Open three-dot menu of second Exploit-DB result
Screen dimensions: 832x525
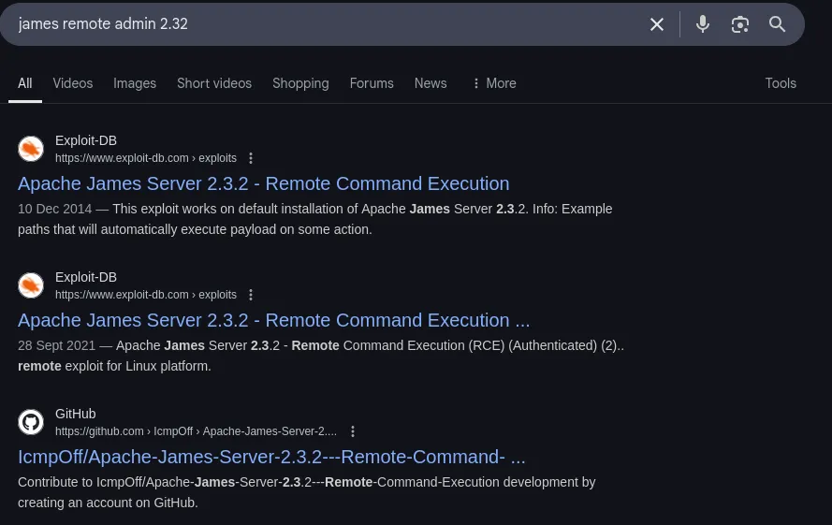[x=251, y=295]
